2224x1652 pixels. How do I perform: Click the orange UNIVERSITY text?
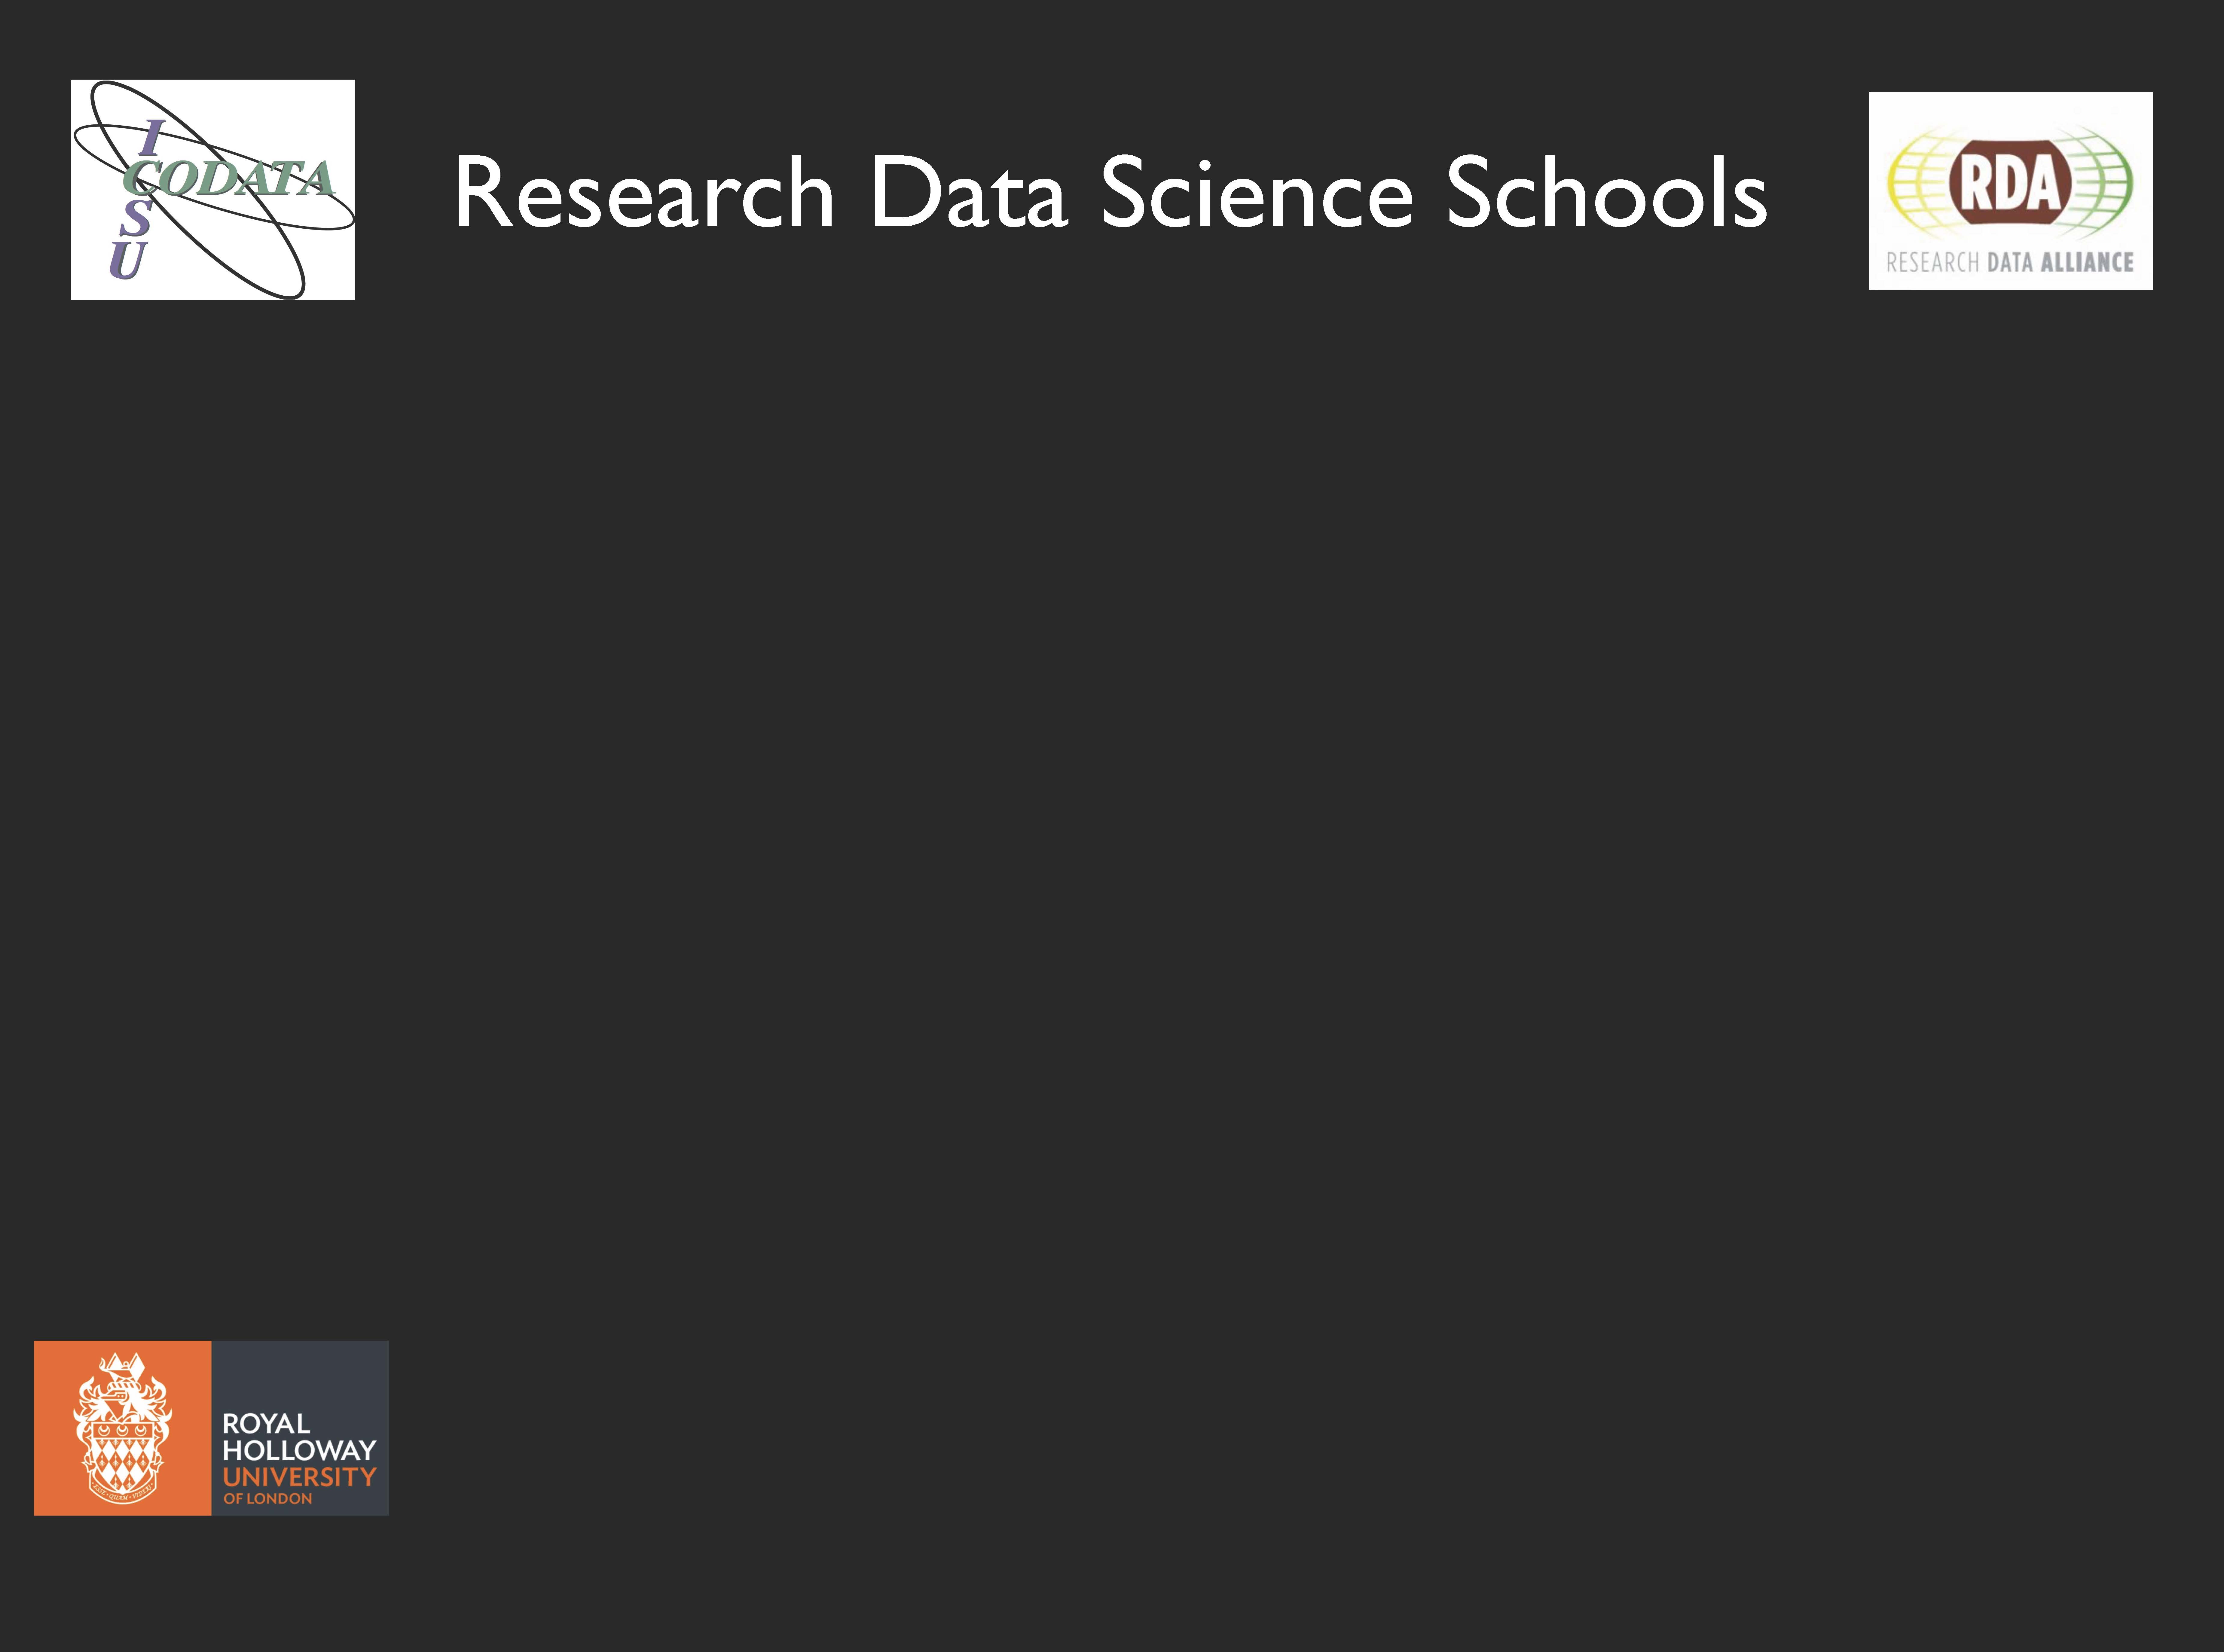click(x=299, y=1477)
